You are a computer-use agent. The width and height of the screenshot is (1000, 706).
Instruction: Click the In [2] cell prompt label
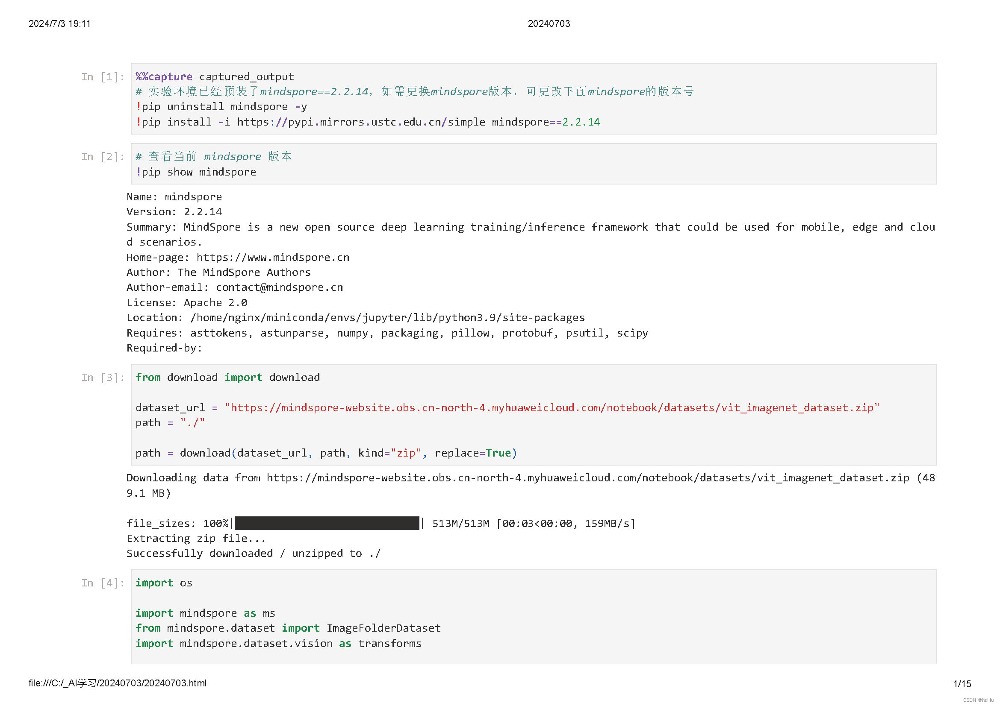(x=103, y=157)
